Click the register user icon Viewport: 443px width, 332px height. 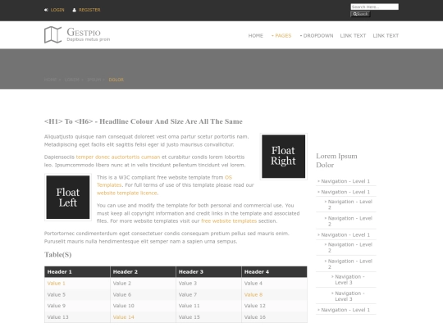click(x=75, y=10)
